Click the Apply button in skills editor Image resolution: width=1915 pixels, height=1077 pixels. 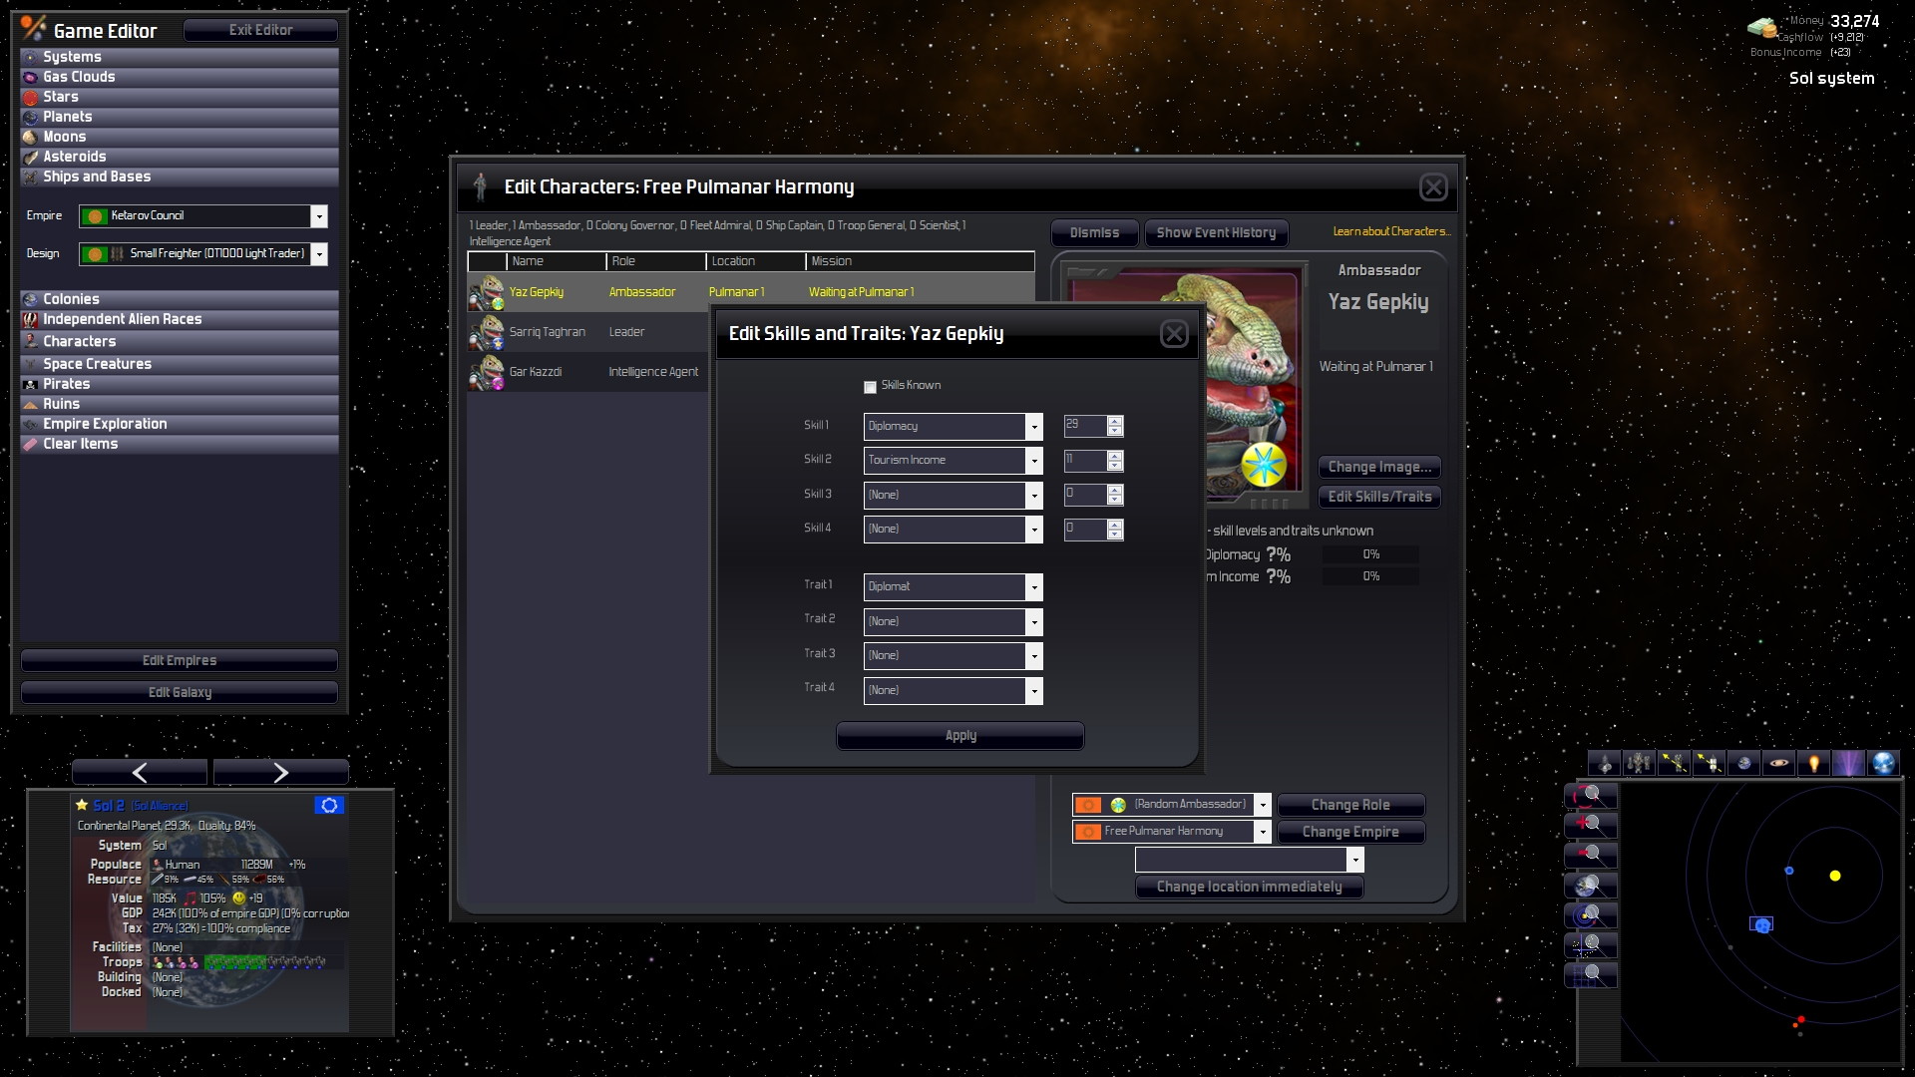coord(960,735)
